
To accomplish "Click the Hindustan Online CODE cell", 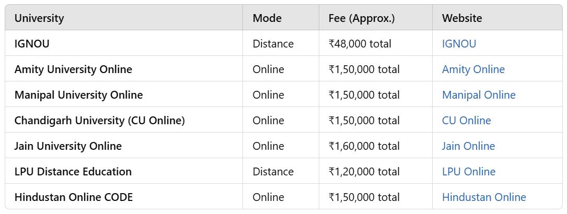I will click(x=74, y=197).
